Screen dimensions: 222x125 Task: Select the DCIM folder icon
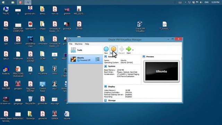coord(42,56)
